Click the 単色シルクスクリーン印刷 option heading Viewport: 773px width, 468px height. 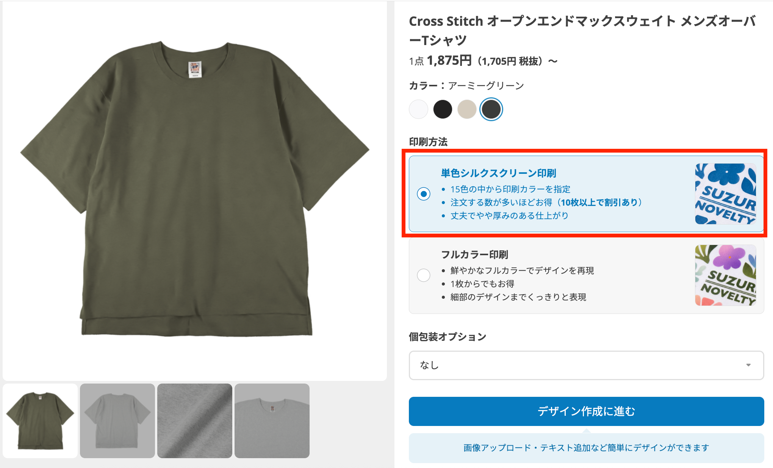(498, 173)
